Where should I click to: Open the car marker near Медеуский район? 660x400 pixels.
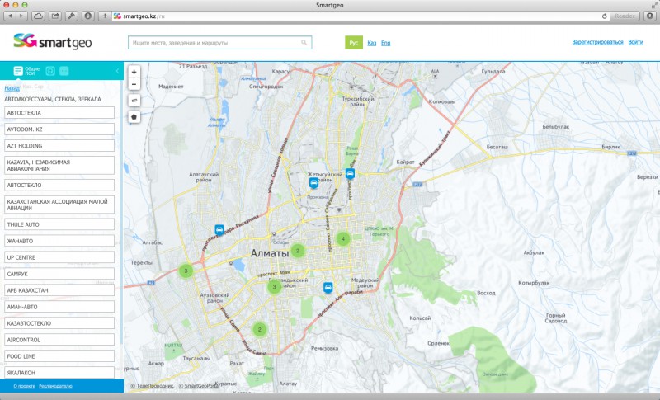click(x=328, y=287)
